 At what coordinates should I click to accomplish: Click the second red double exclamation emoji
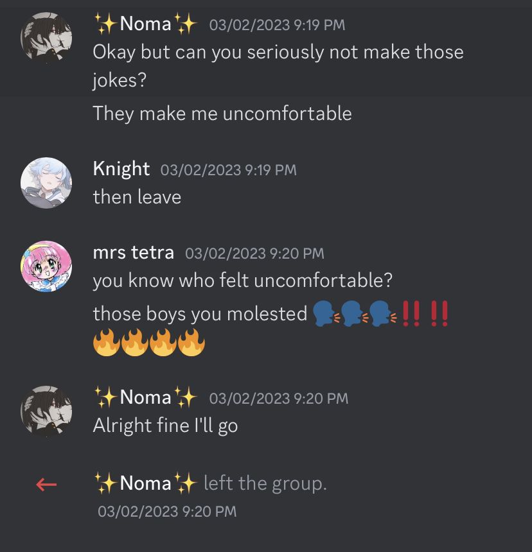click(x=439, y=314)
